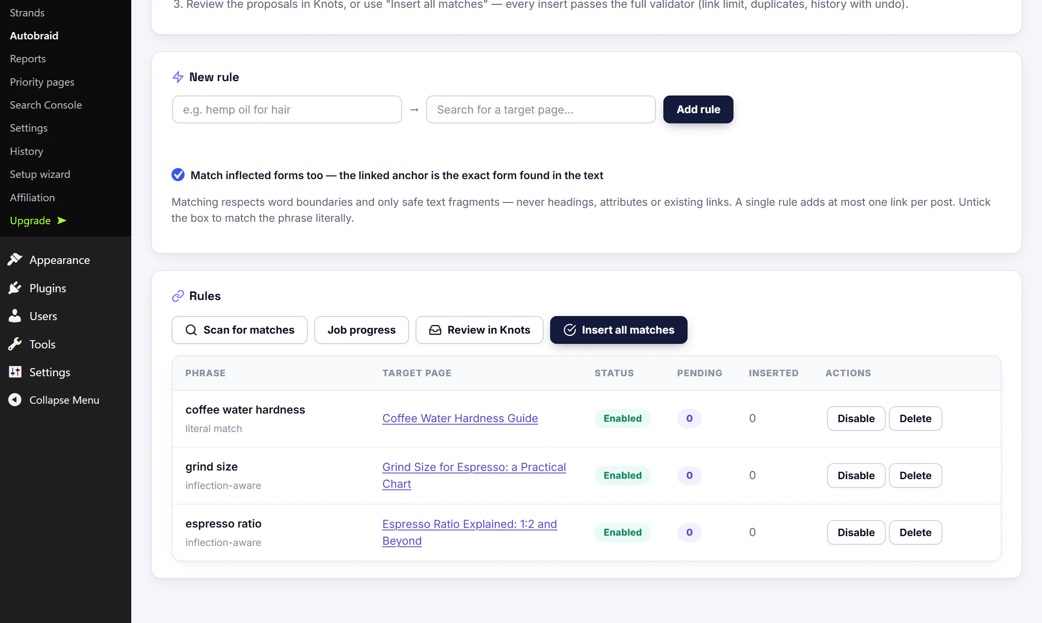Screen dimensions: 1042x623
Task: Open Reports in the sidebar
Action: 28,59
